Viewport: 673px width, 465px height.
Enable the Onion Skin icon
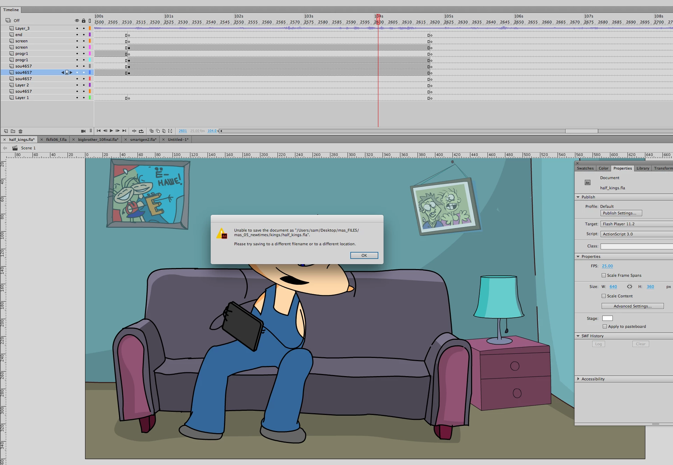point(152,131)
